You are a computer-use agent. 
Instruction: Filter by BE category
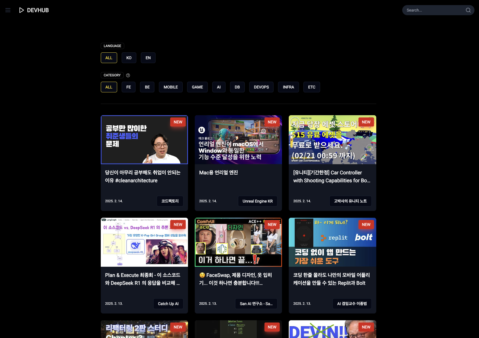[147, 87]
